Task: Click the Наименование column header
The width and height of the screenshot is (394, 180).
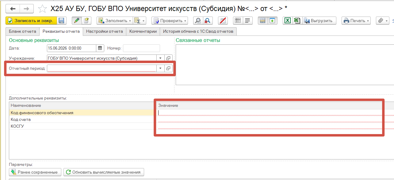Action: 83,105
